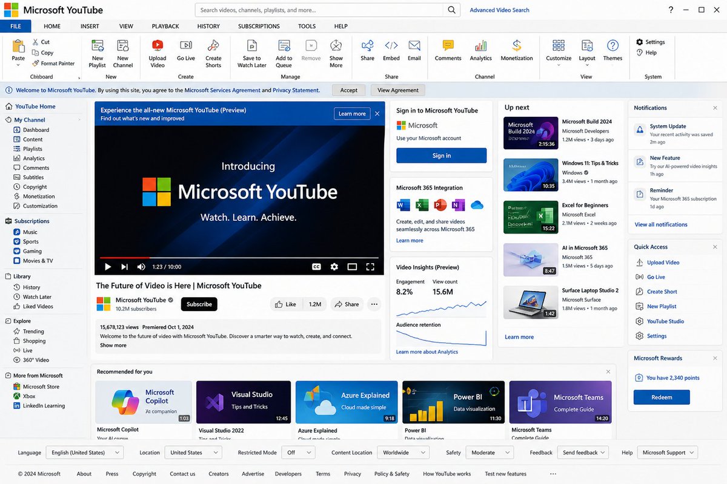Screen dimensions: 727x484
Task: Open the Location United States dropdown
Action: click(x=194, y=453)
